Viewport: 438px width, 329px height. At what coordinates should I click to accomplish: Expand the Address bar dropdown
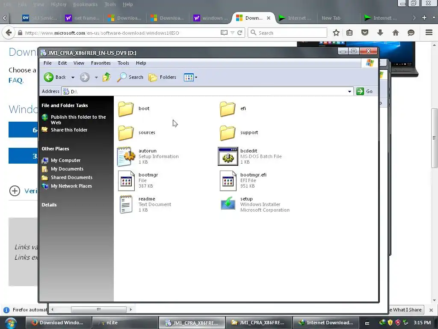click(x=349, y=92)
